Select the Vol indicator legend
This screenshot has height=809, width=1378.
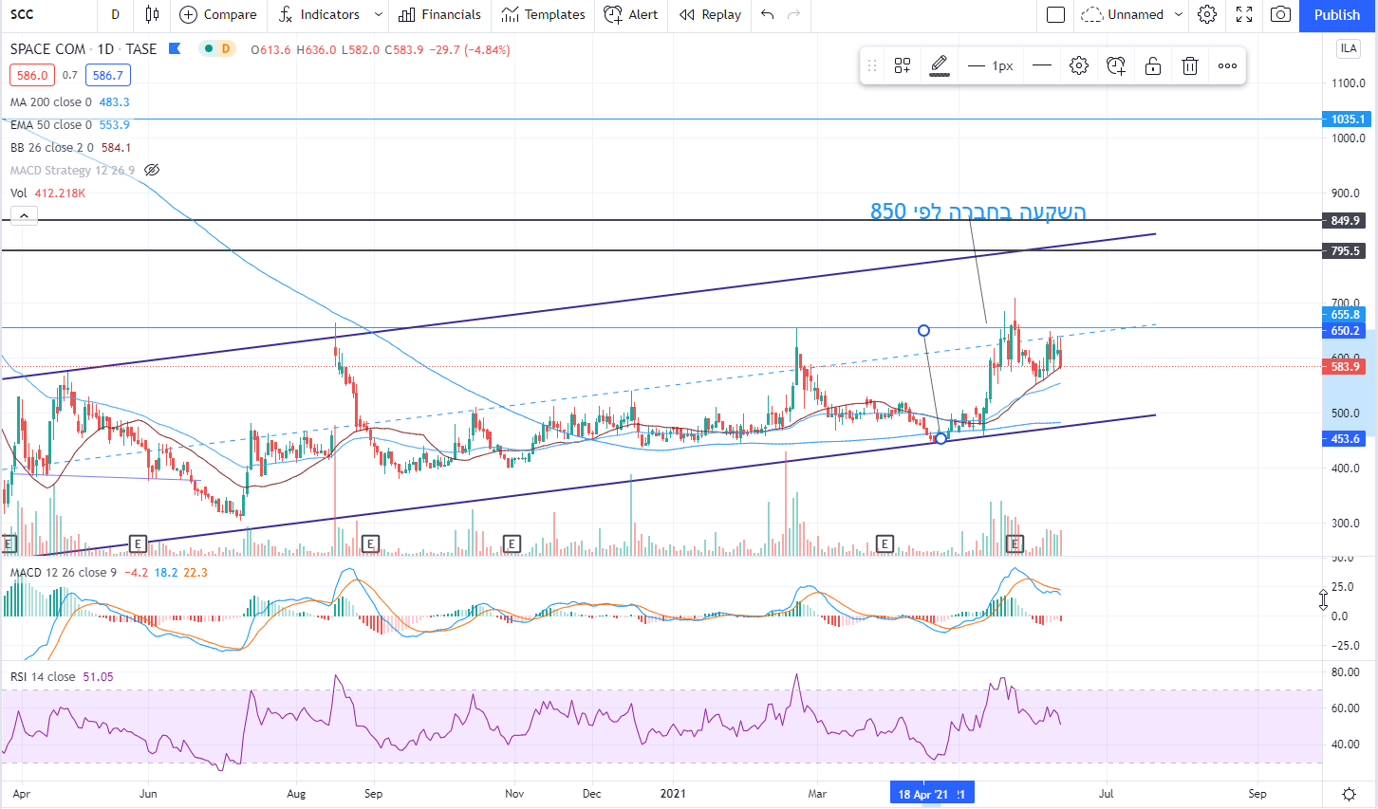(19, 193)
